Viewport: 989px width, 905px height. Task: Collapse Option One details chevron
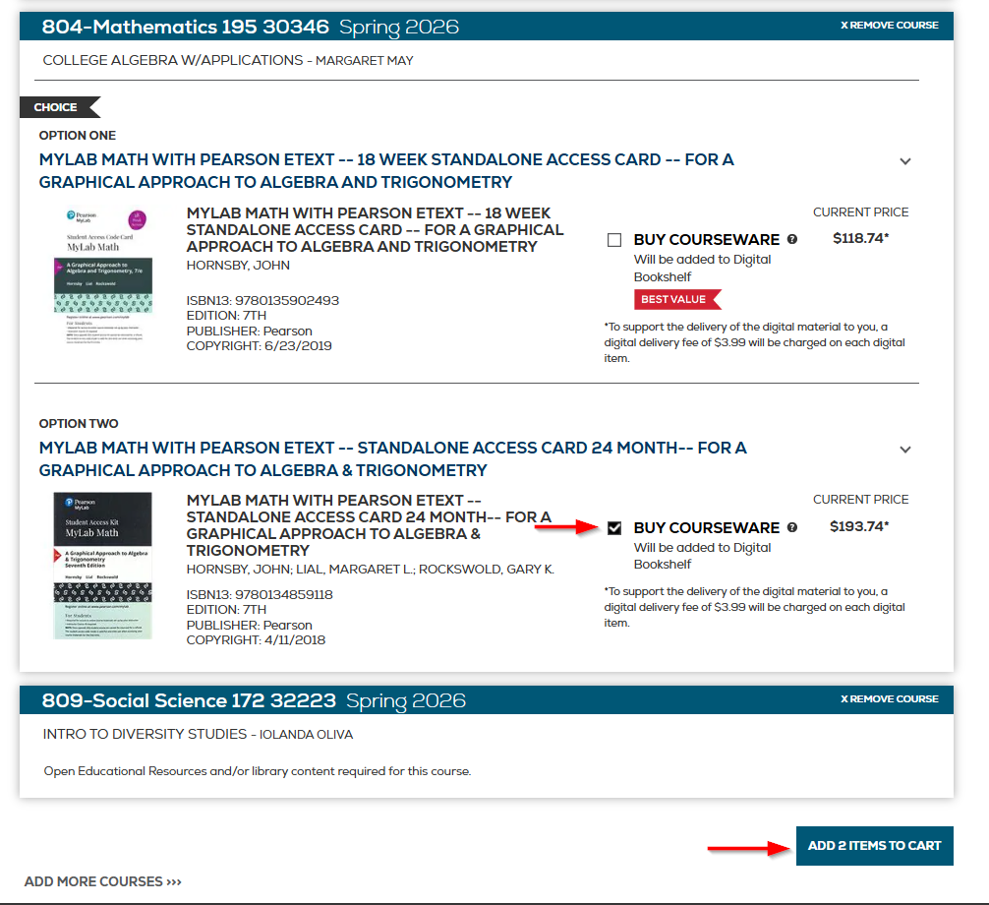tap(905, 161)
